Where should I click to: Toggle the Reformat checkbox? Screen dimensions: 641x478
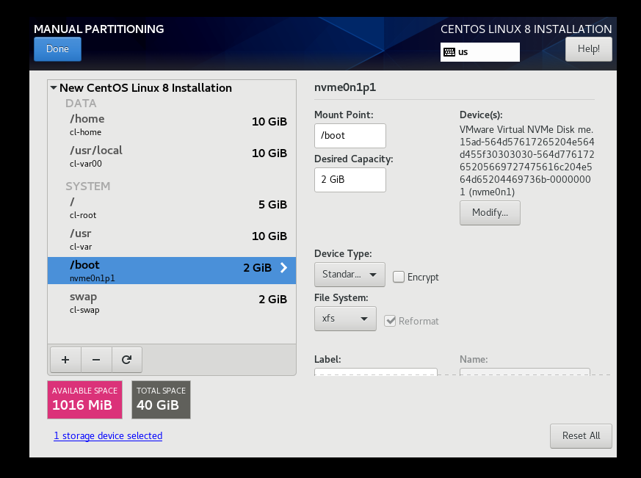[x=390, y=321]
